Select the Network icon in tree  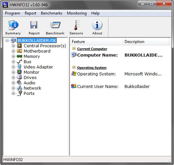click(x=19, y=88)
